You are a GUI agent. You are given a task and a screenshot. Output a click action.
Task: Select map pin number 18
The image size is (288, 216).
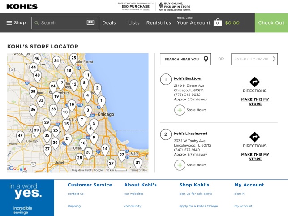[x=69, y=72]
